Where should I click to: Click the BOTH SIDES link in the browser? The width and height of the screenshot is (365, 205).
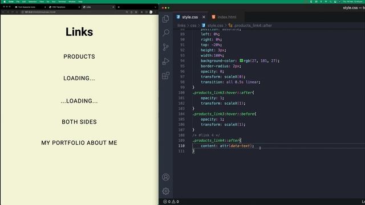(79, 122)
